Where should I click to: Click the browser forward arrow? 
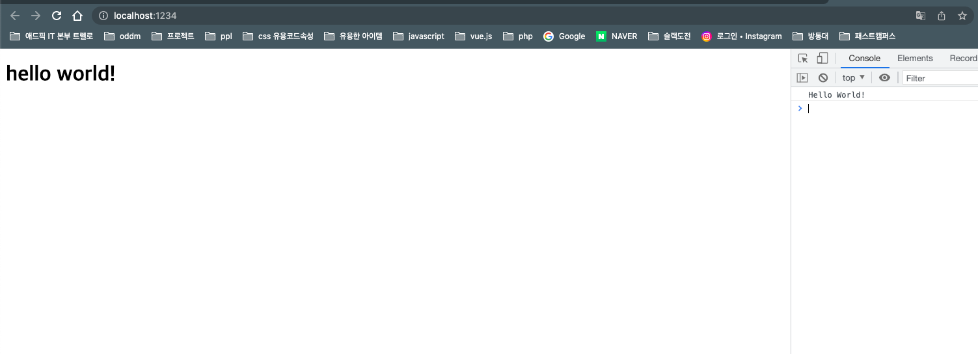pyautogui.click(x=36, y=16)
